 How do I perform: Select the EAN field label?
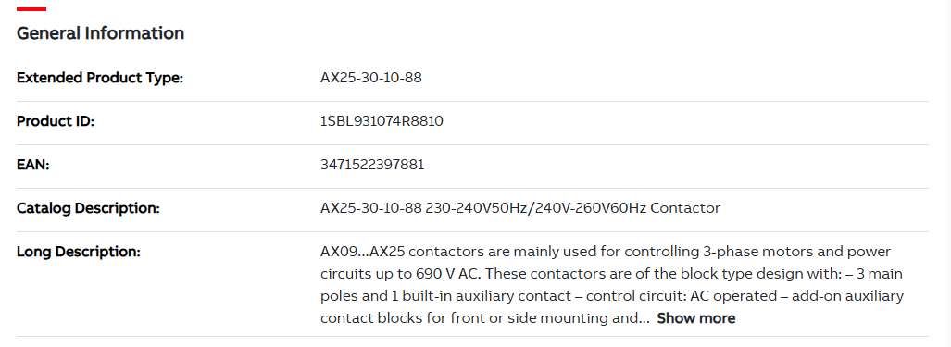32,164
